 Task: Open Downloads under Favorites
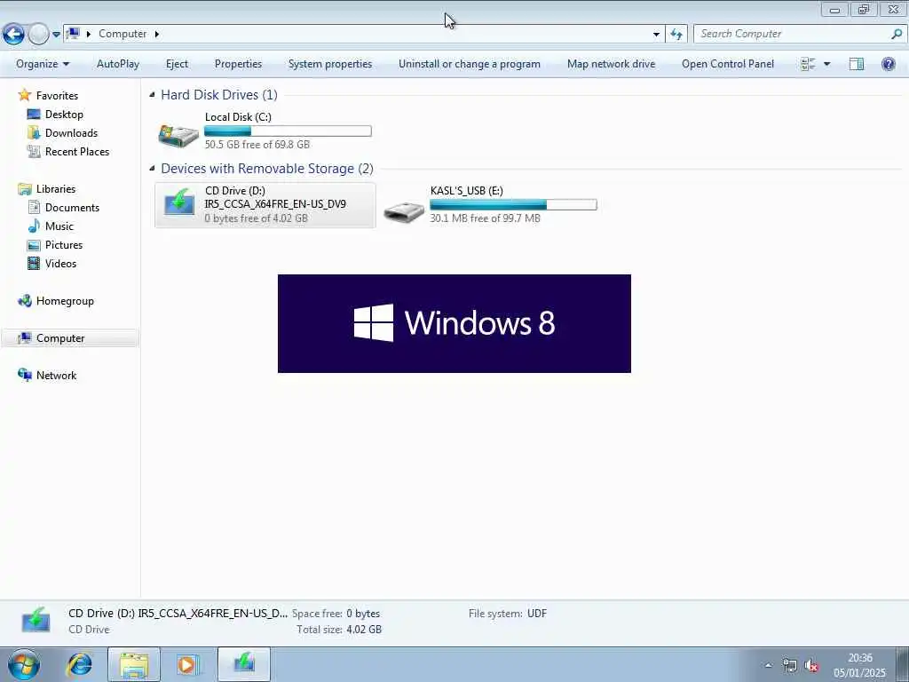point(71,133)
